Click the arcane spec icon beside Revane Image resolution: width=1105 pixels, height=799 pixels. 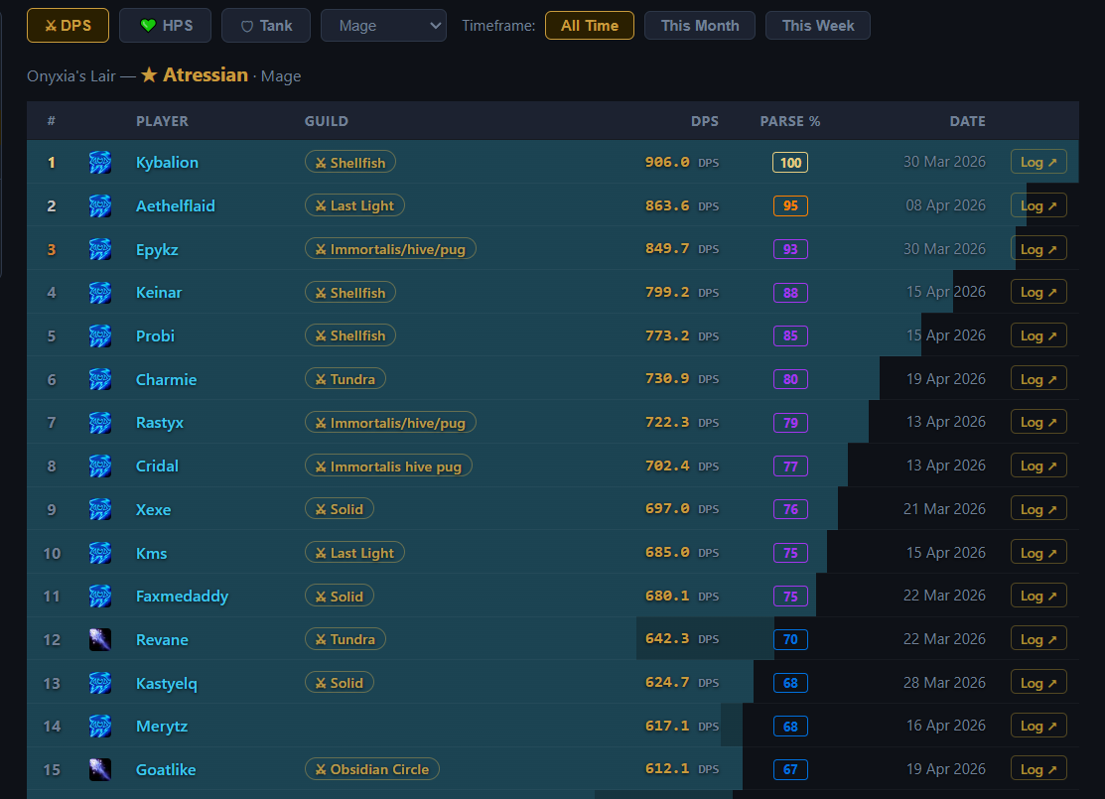(100, 640)
